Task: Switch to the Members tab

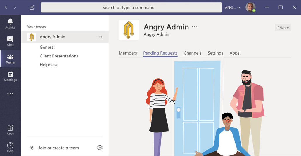Action: [128, 53]
